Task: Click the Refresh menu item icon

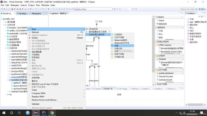Action: (30, 32)
